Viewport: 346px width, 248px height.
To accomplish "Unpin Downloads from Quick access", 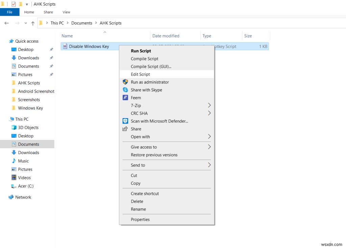I will tap(51, 58).
